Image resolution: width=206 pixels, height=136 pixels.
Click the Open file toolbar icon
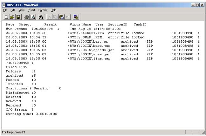pos(12,17)
